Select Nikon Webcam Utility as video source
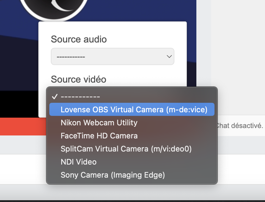Image resolution: width=265 pixels, height=202 pixels. pyautogui.click(x=99, y=123)
